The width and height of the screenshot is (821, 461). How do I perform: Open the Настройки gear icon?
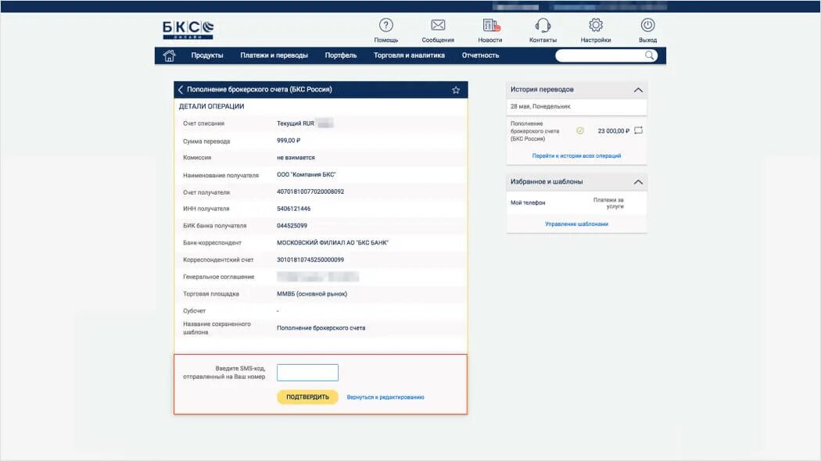(x=595, y=25)
